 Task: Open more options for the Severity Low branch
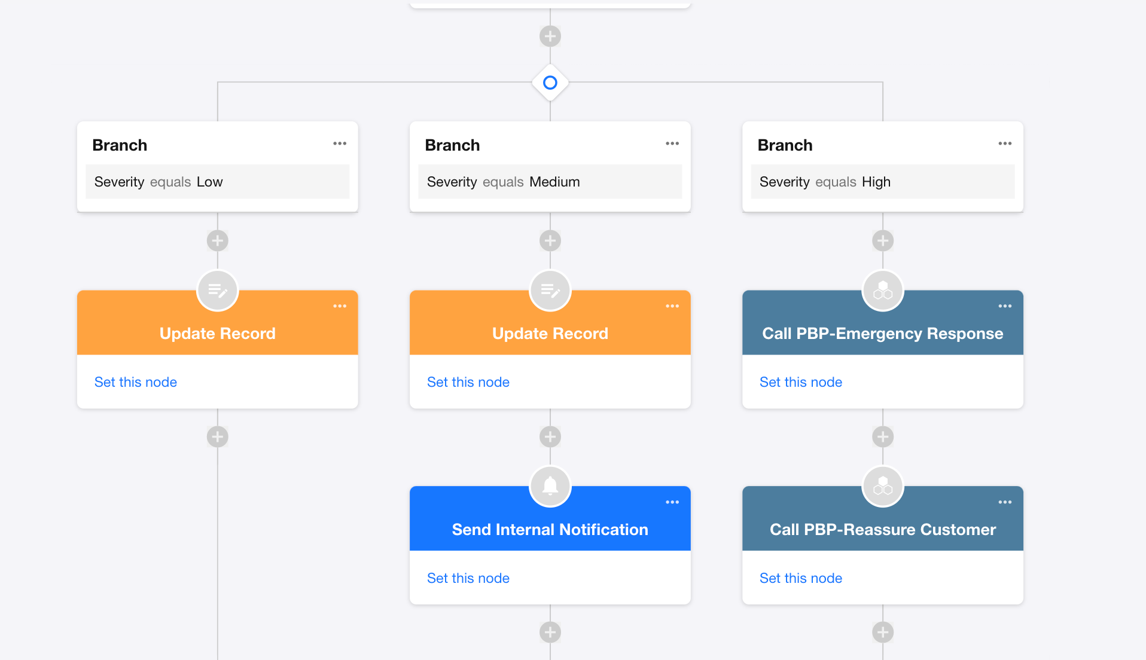click(340, 143)
